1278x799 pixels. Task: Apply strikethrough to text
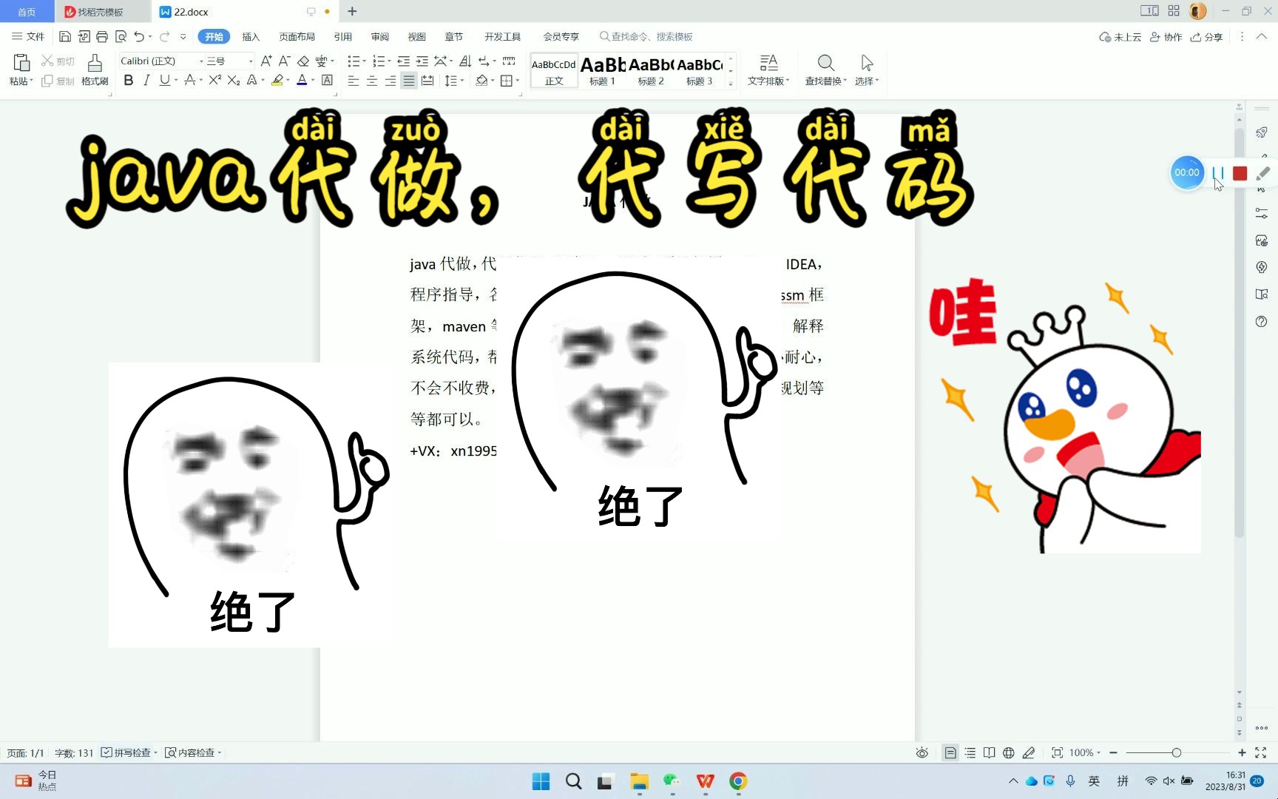(190, 80)
